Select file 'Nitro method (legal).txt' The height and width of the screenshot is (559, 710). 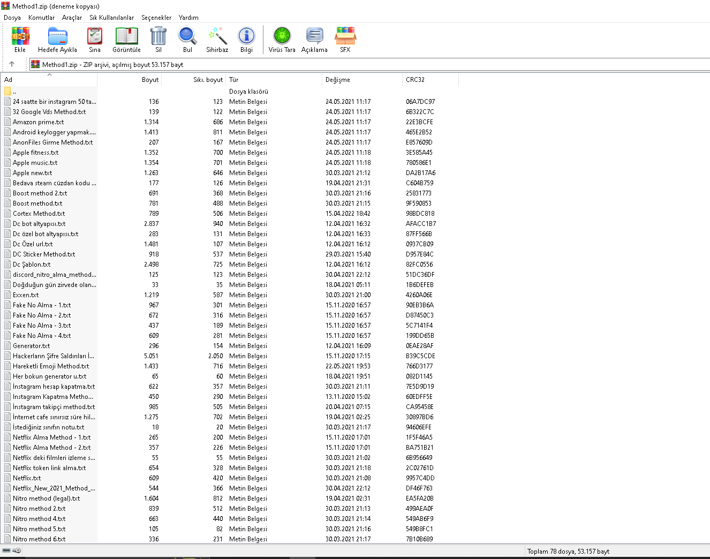tap(46, 498)
